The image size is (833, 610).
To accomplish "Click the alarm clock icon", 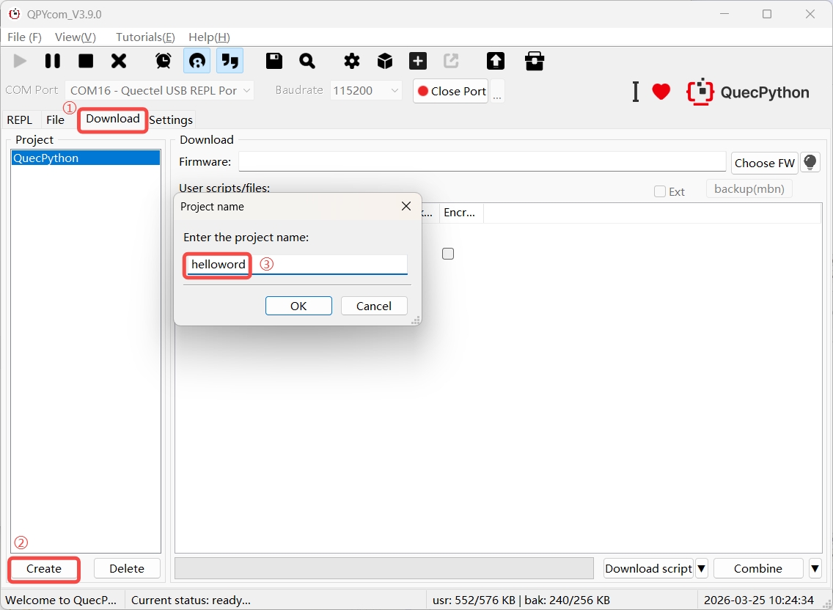I will pos(164,61).
